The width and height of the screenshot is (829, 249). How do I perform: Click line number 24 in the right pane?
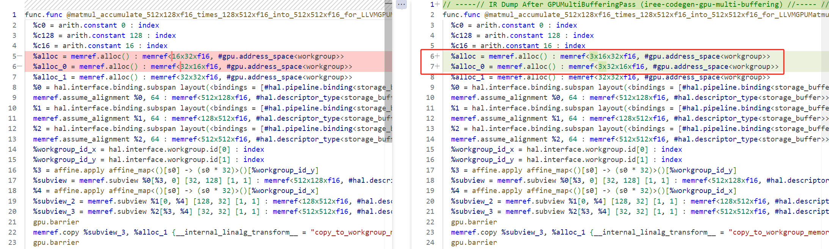(430, 242)
